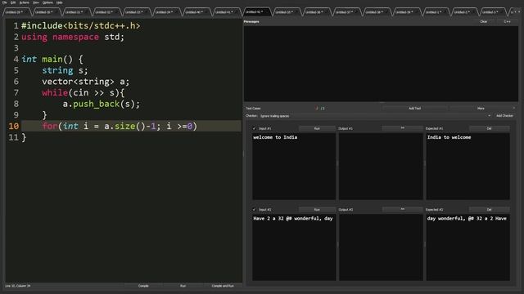
Task: Click the 'a.push_back(s);' code line
Action: [x=102, y=104]
